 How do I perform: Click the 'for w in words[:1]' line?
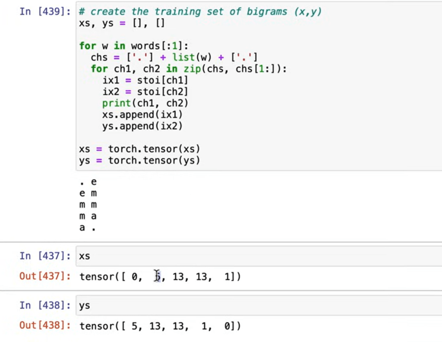pyautogui.click(x=134, y=46)
